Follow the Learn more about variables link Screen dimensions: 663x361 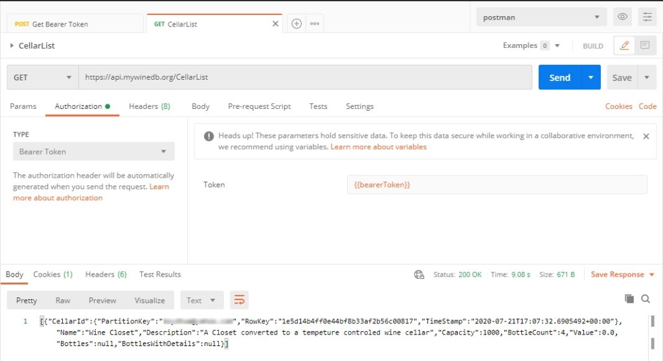point(378,147)
